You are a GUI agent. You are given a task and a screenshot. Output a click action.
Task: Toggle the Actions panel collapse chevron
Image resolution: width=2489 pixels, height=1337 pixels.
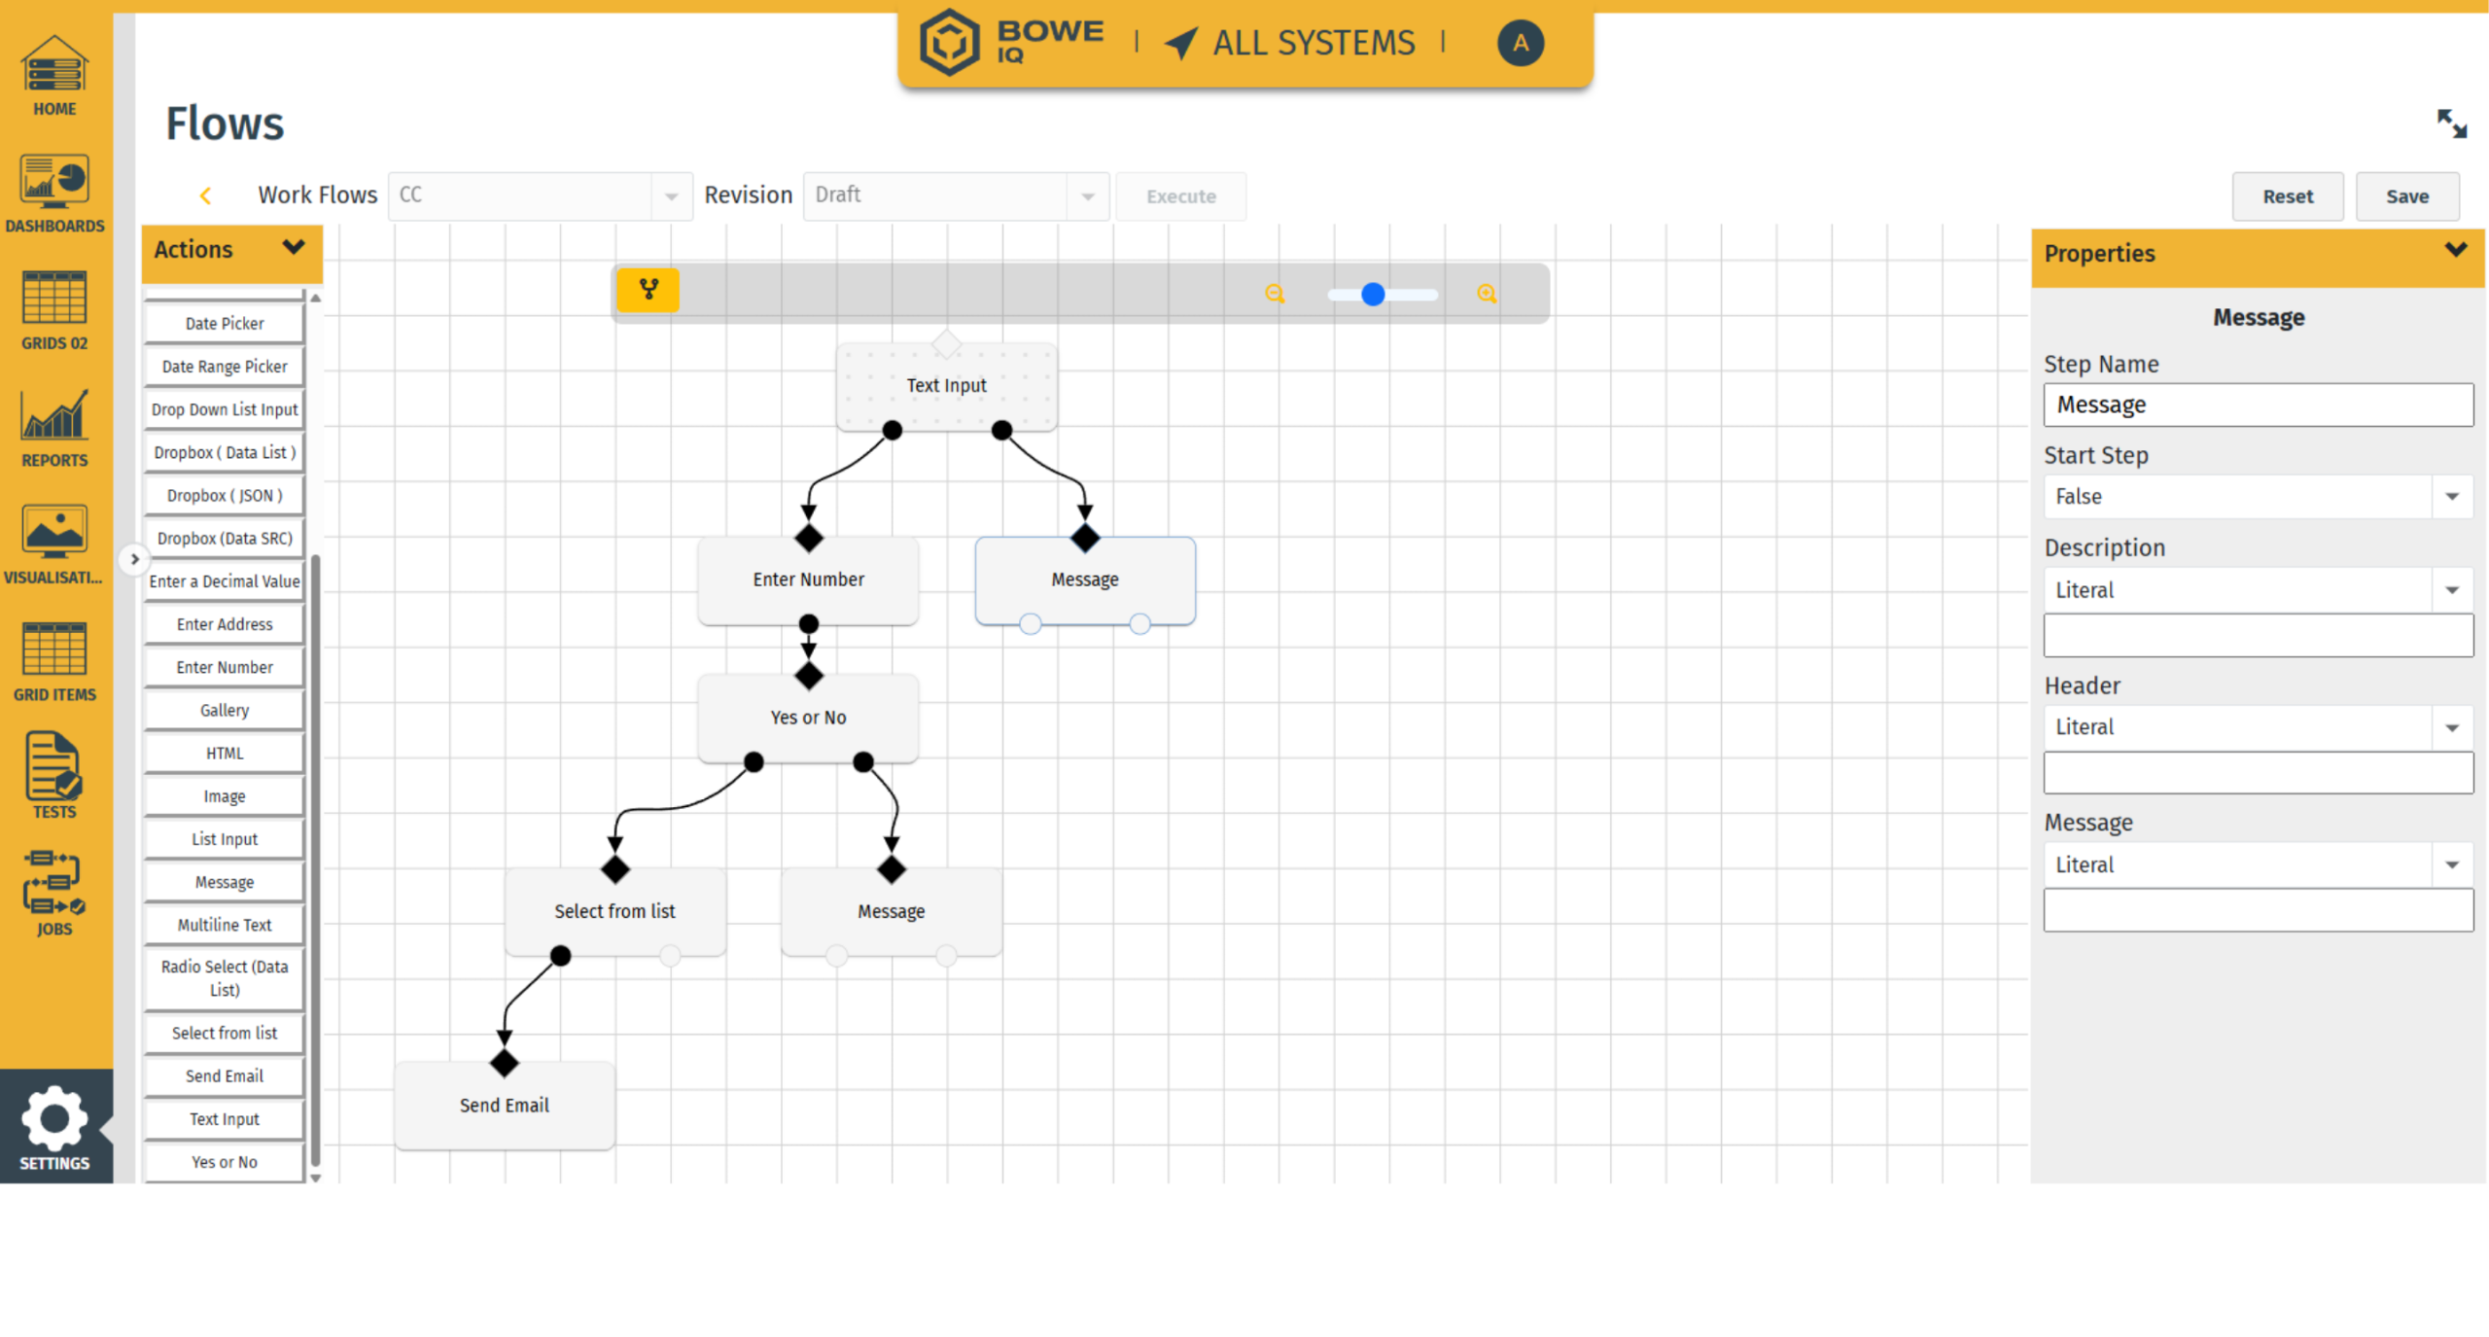tap(295, 248)
